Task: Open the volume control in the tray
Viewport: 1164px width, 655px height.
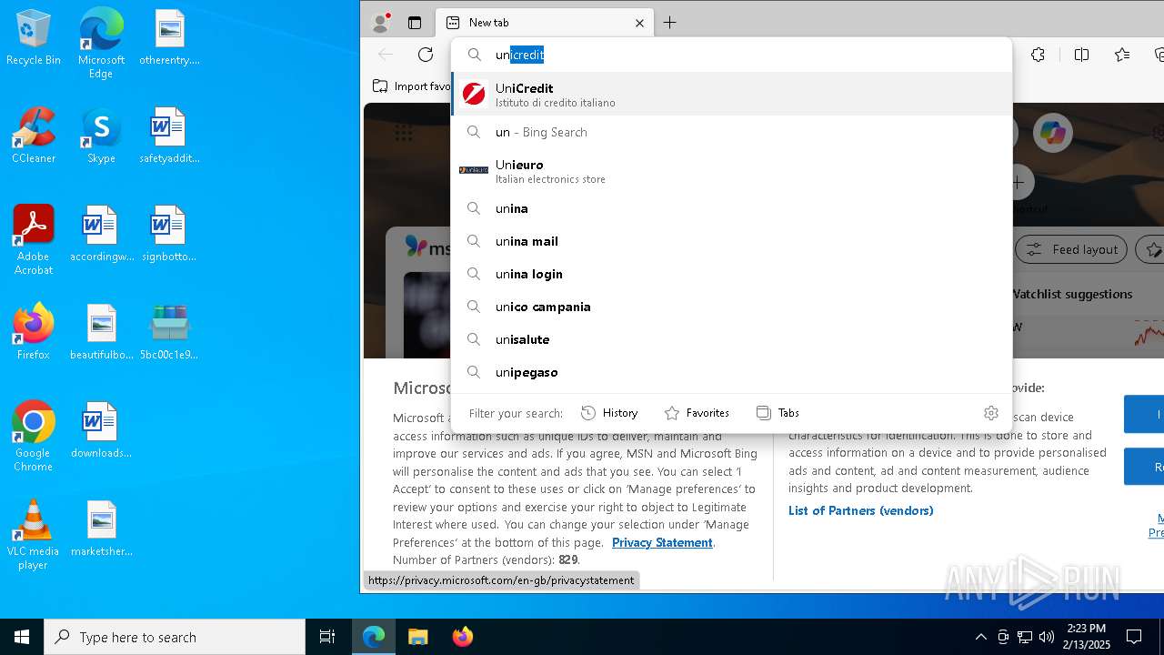Action: click(1047, 637)
